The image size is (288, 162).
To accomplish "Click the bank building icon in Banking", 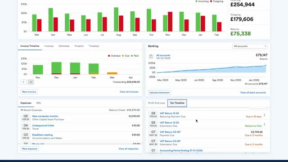I will point(151,57).
